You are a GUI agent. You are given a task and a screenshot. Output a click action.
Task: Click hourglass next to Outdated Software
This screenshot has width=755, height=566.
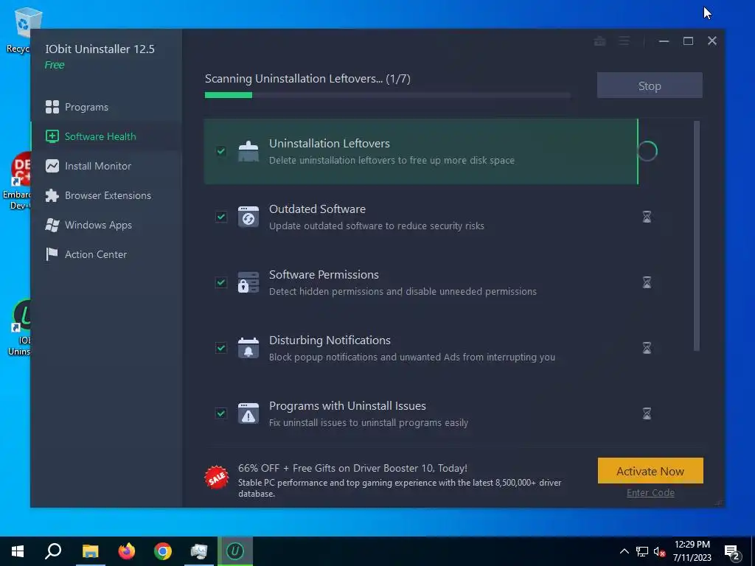(x=647, y=217)
